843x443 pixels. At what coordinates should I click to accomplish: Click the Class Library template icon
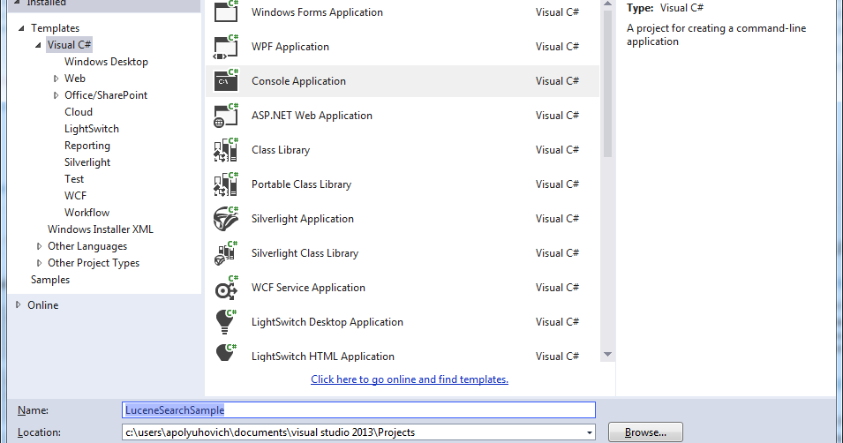(226, 150)
